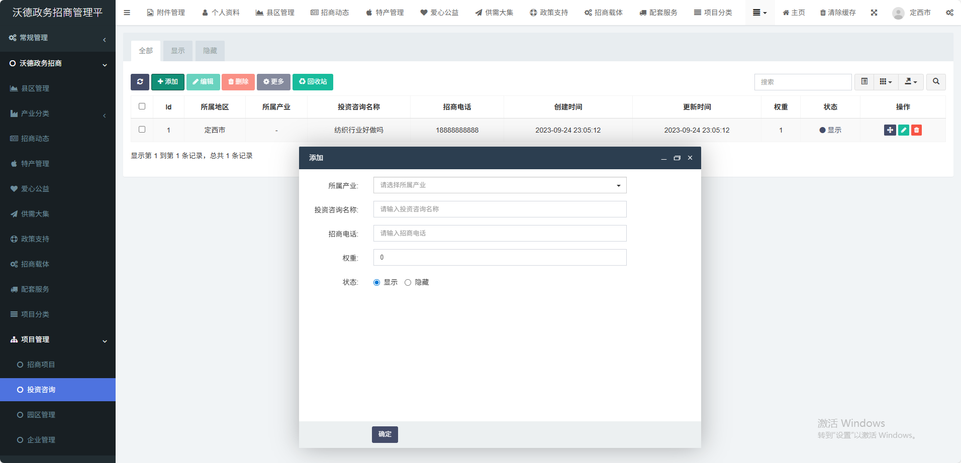Click the magnifier search icon button
The width and height of the screenshot is (961, 463).
pos(936,82)
